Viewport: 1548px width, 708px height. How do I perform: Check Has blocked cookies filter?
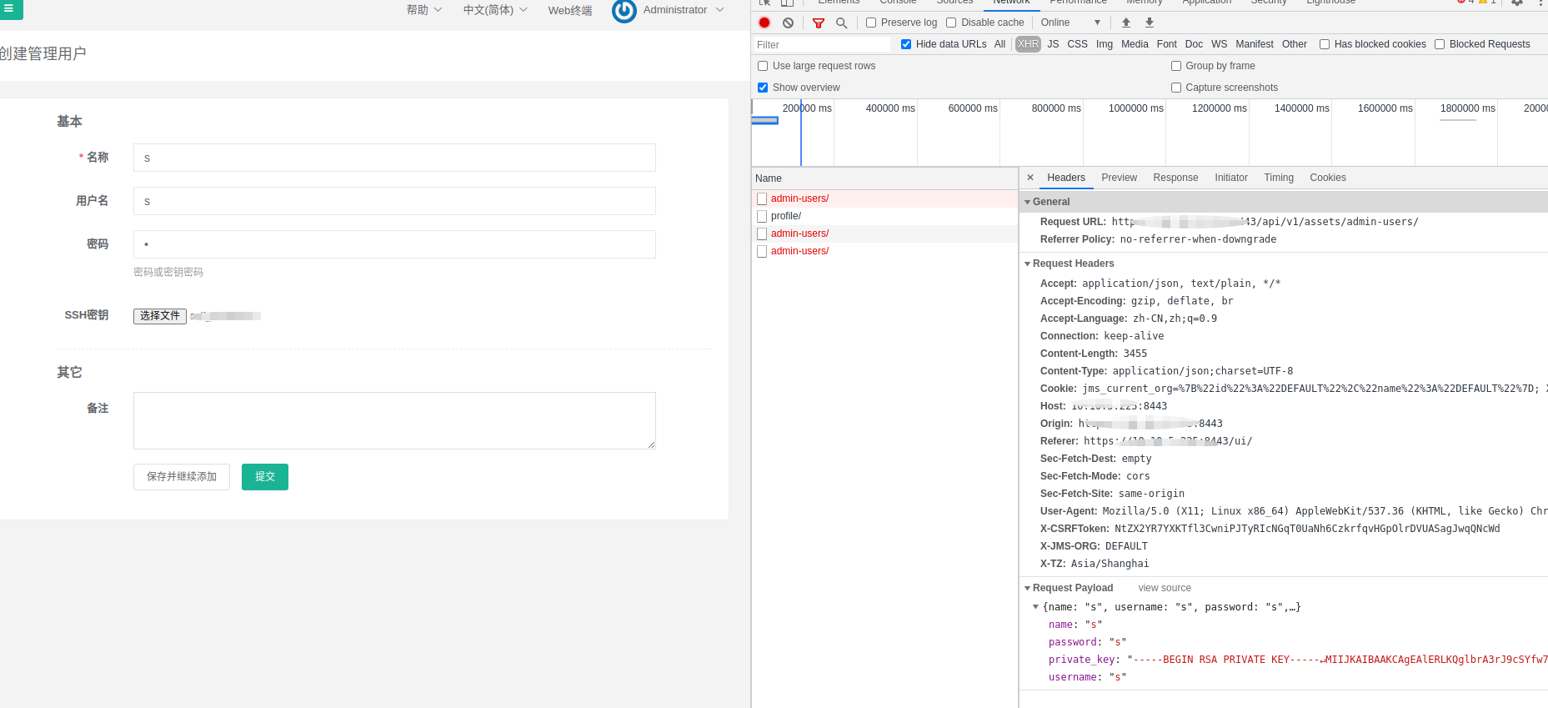pyautogui.click(x=1325, y=44)
